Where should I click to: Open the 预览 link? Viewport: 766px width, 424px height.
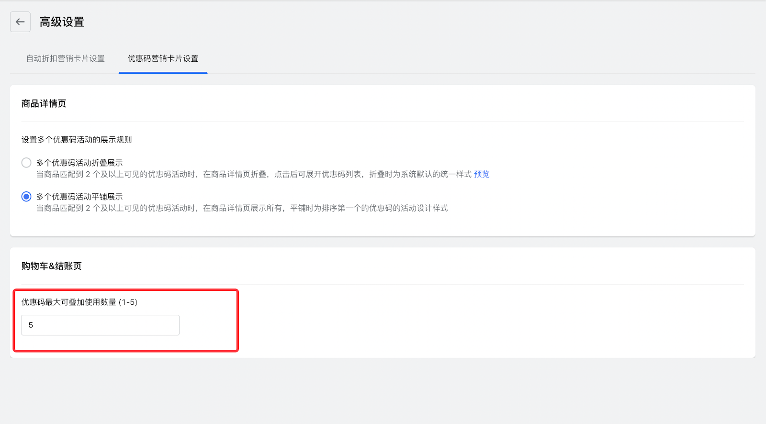pyautogui.click(x=482, y=174)
